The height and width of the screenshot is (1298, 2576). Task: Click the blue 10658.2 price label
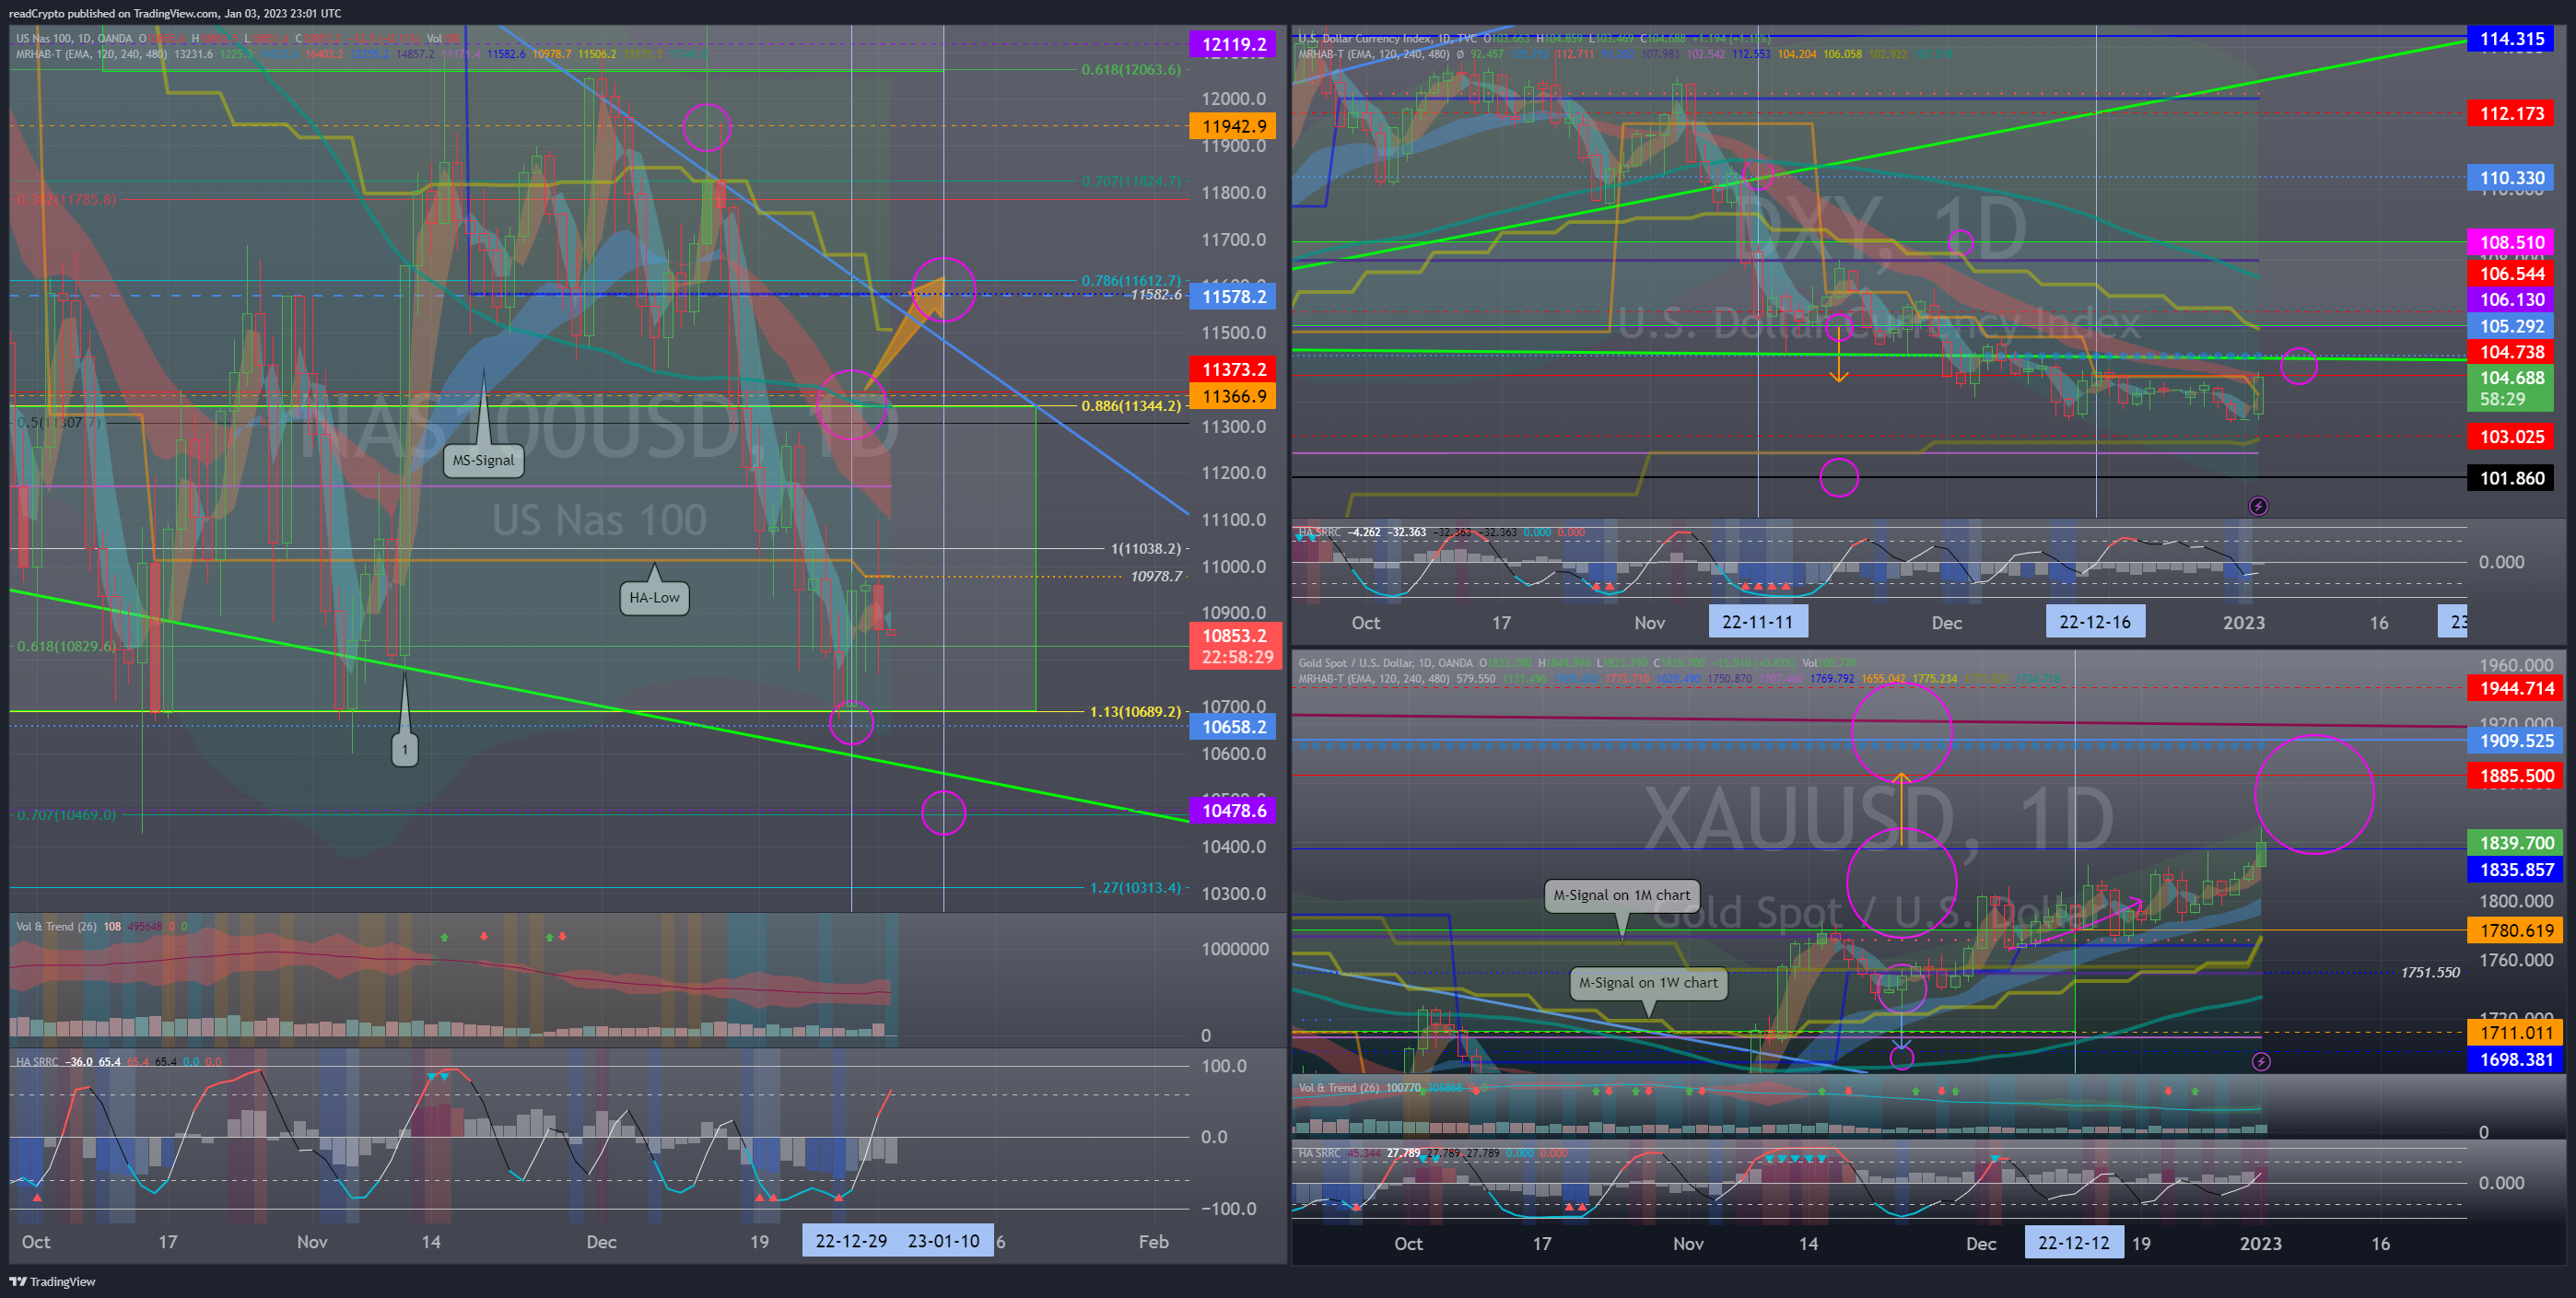point(1234,727)
